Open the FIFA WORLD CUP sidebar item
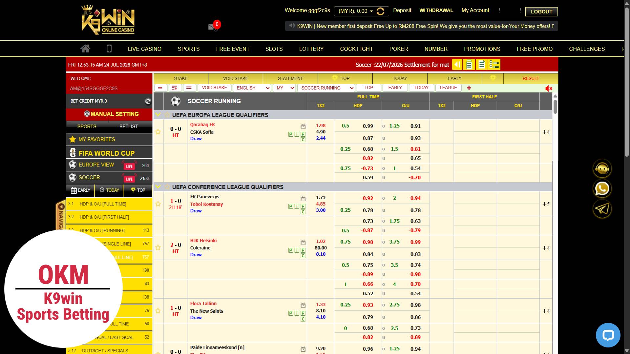 pyautogui.click(x=109, y=153)
